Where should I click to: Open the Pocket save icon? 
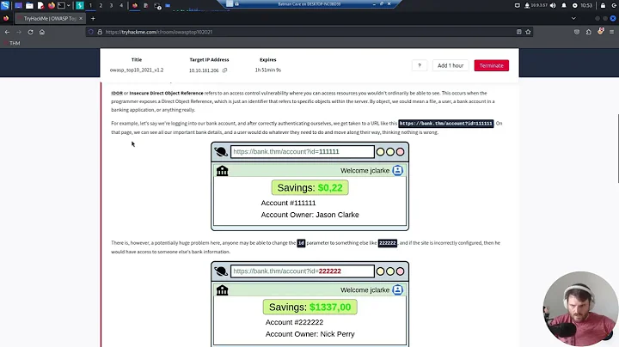point(577,32)
